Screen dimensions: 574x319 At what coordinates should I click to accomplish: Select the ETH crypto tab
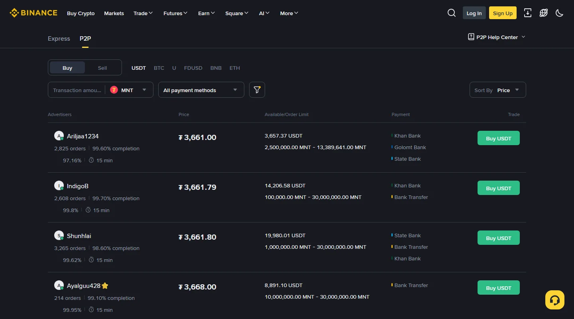pos(235,68)
